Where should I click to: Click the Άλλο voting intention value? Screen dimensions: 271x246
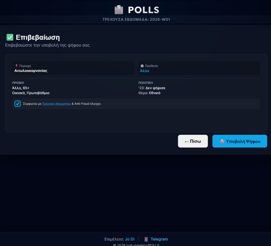tap(145, 71)
